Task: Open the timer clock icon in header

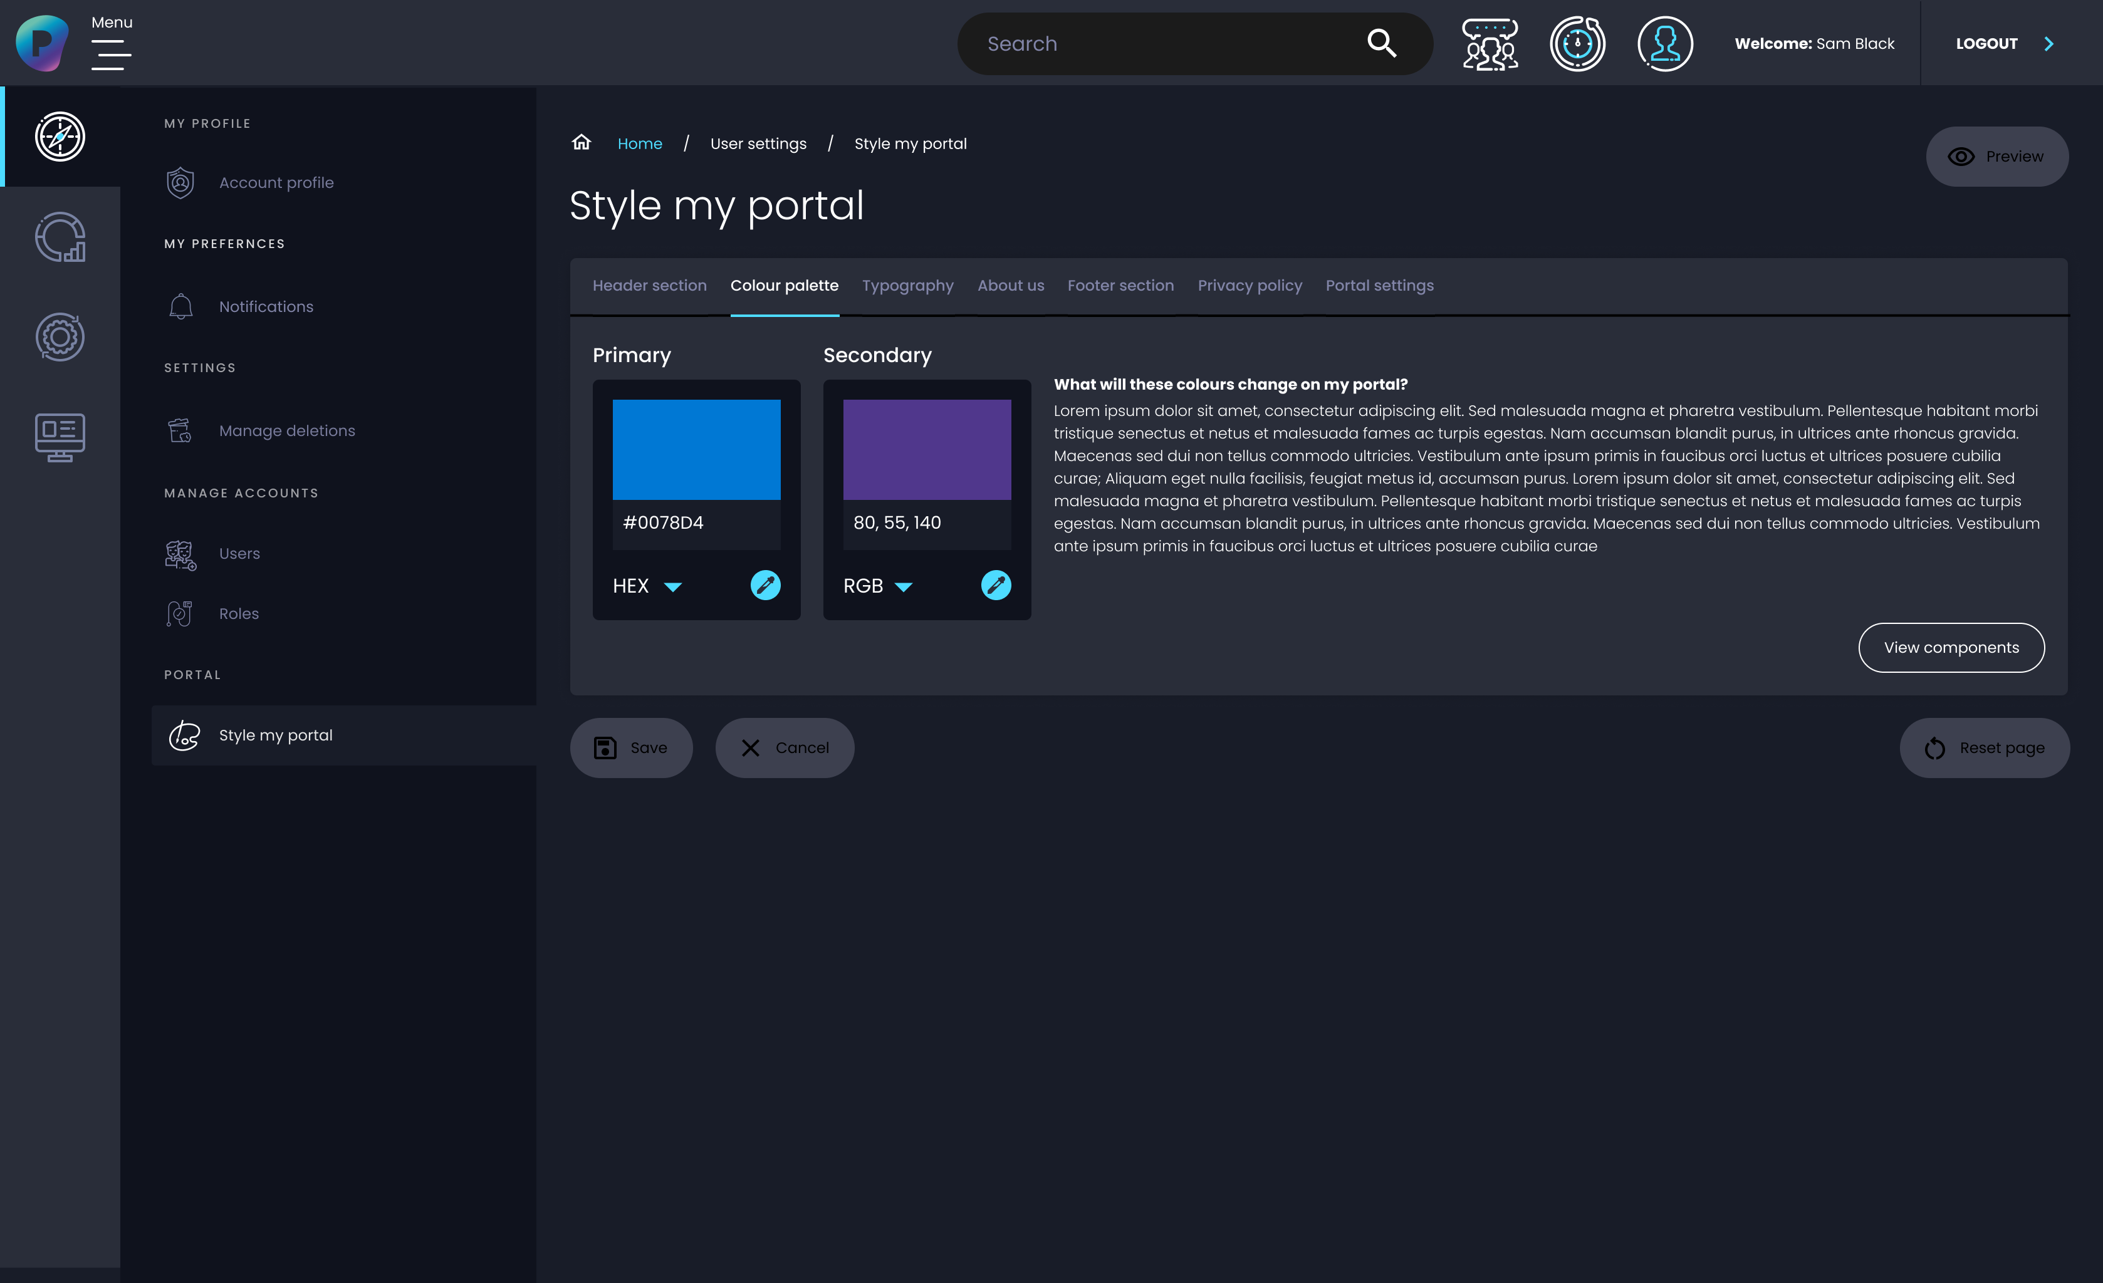Action: click(1577, 43)
